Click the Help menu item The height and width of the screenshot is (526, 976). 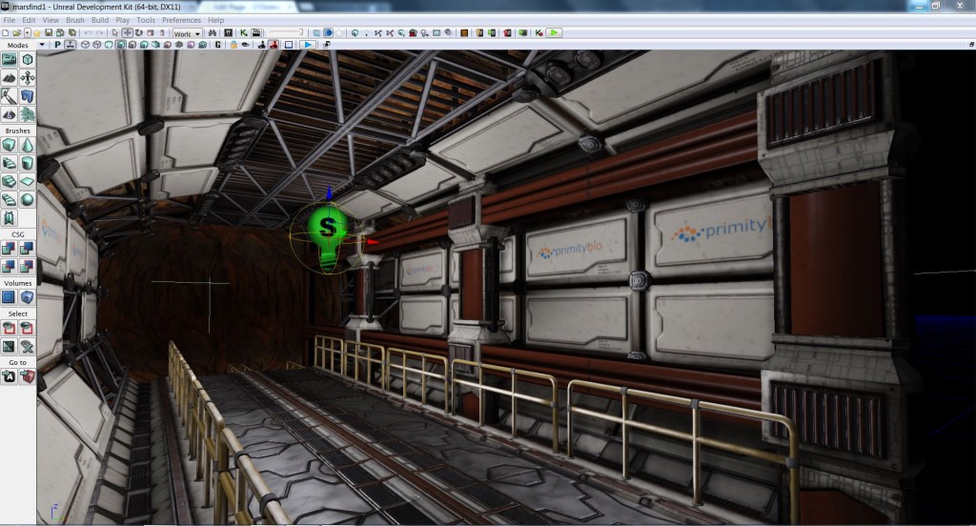(216, 20)
